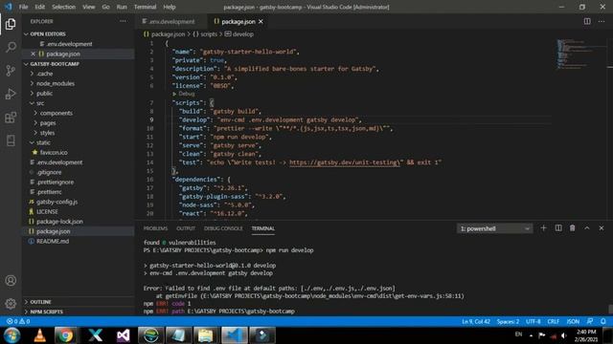The width and height of the screenshot is (613, 344).
Task: Change indentation via 'Spaces: 2'
Action: click(x=508, y=321)
